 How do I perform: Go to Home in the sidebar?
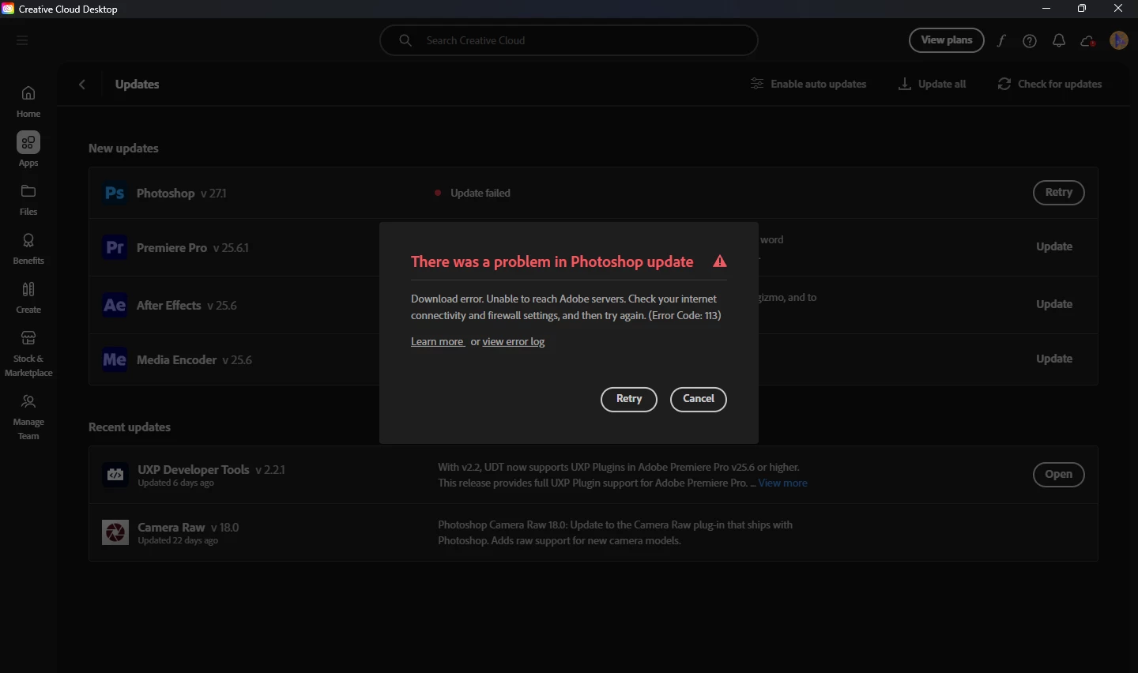click(28, 102)
